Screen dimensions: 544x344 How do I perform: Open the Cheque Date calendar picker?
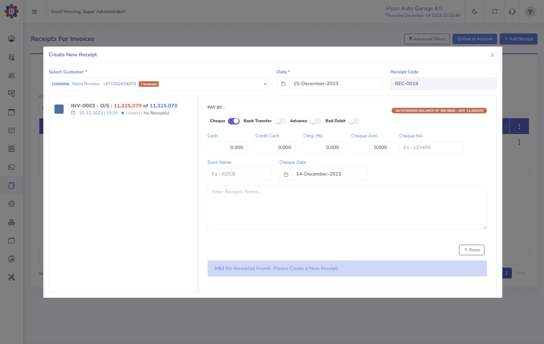click(x=286, y=174)
